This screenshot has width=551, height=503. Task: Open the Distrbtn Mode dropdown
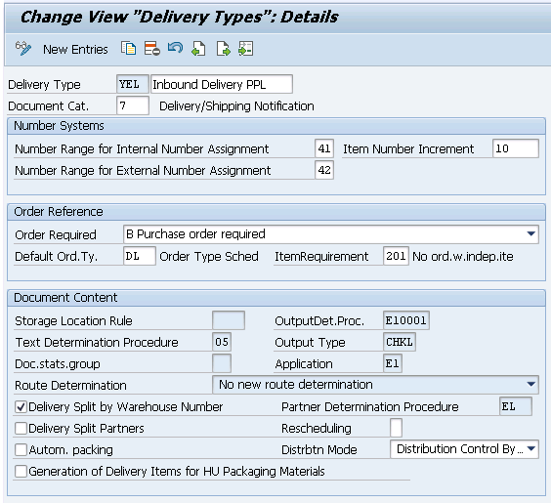tap(530, 449)
